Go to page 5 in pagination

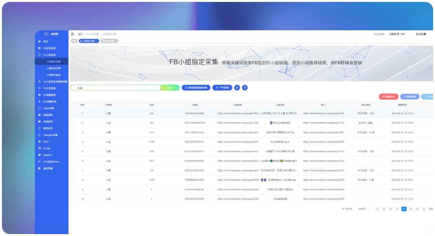[411, 209]
